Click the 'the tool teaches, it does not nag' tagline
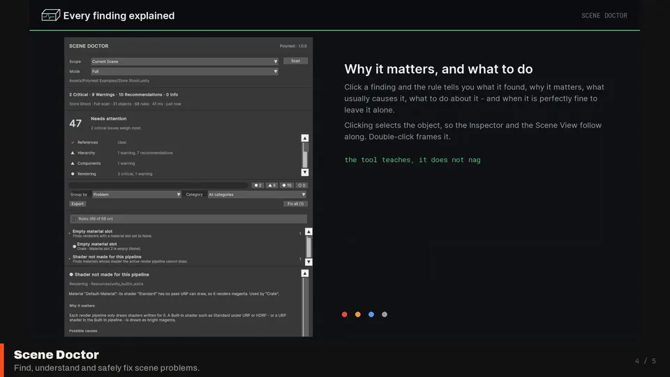The image size is (670, 377). pos(412,160)
